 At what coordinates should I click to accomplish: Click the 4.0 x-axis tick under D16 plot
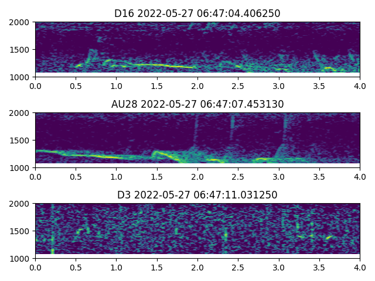pyautogui.click(x=360, y=85)
